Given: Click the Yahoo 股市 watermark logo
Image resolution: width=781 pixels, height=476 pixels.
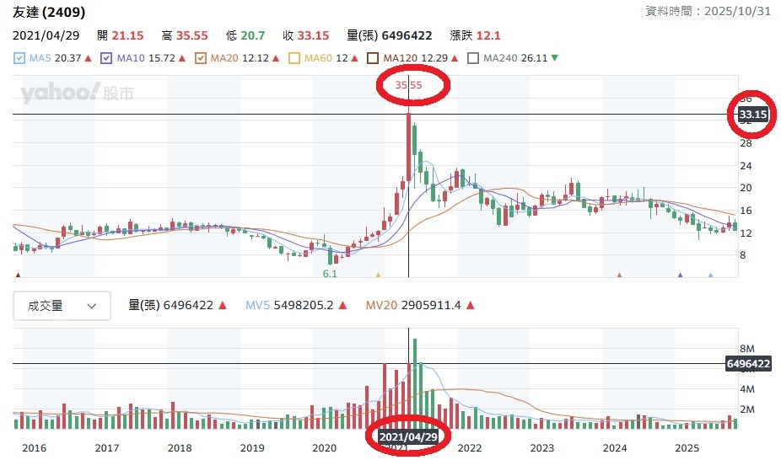Looking at the screenshot, I should pyautogui.click(x=78, y=93).
